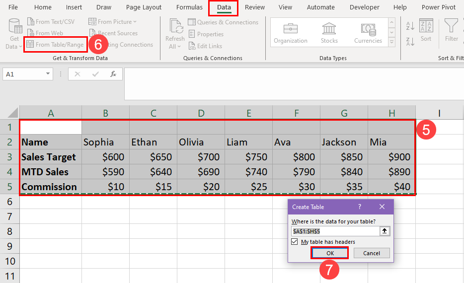Screen dimensions: 464x283
Task: Switch to the Formulas tab
Action: (189, 7)
